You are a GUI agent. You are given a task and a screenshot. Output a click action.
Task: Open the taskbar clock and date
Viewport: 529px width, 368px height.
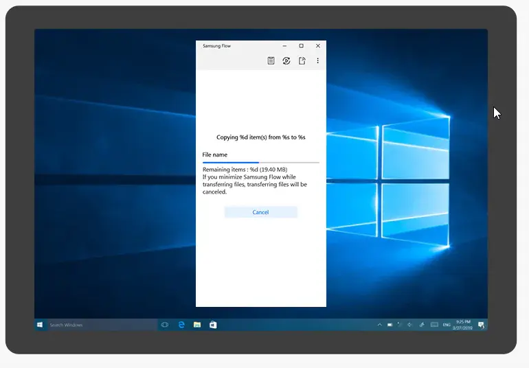(x=463, y=325)
